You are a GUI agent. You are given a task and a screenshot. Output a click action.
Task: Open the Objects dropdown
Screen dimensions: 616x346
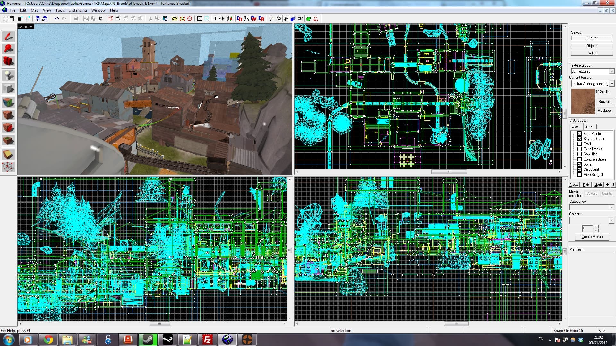click(x=611, y=220)
